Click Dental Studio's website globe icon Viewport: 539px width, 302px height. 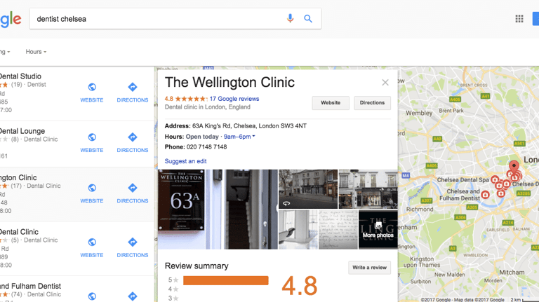pyautogui.click(x=92, y=87)
